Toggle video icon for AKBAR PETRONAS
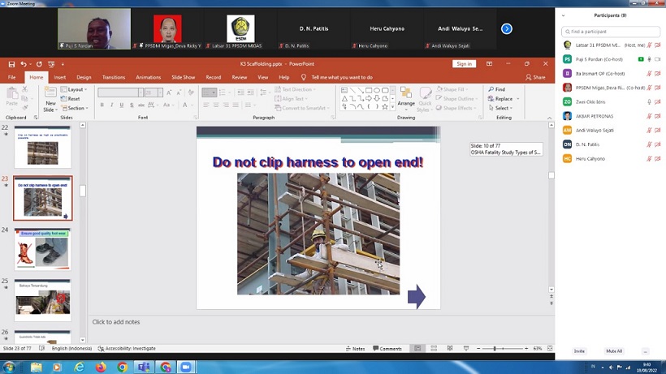This screenshot has height=374, width=666. click(x=658, y=116)
